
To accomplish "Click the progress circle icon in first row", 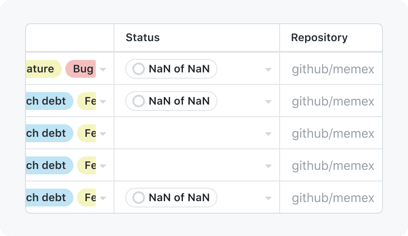I will (139, 69).
